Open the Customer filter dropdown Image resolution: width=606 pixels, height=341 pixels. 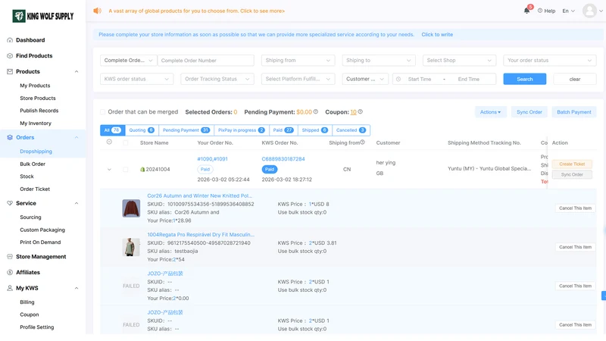pos(365,79)
